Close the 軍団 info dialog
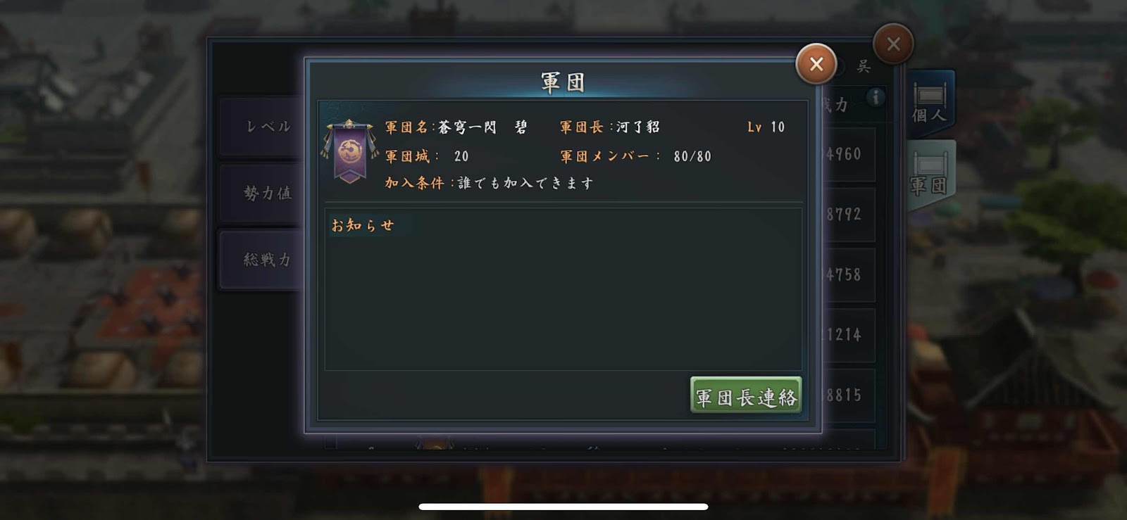 click(x=816, y=64)
